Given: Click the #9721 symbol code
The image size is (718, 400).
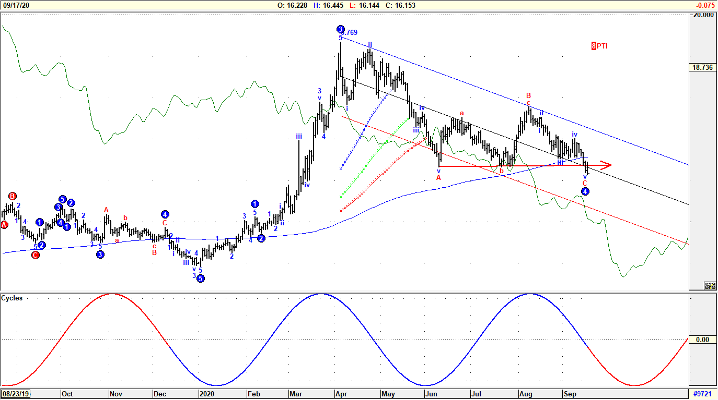Looking at the screenshot, I should (x=702, y=394).
